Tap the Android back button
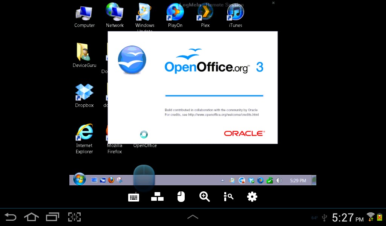The height and width of the screenshot is (226, 386). (x=11, y=217)
